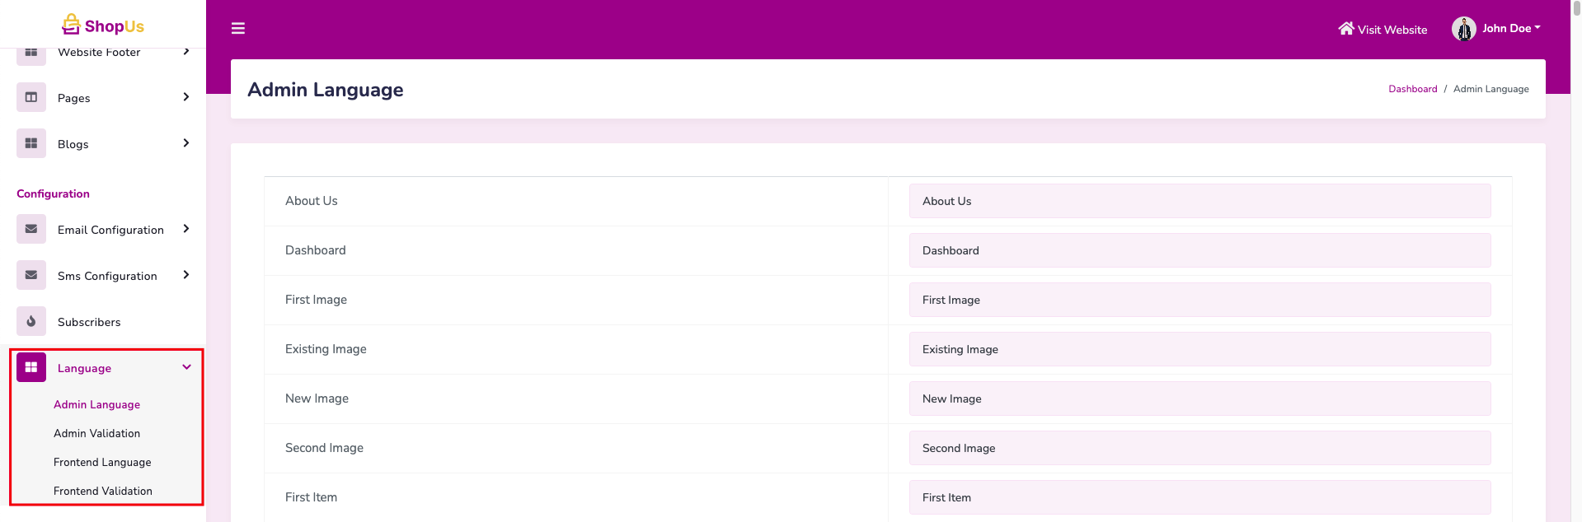The image size is (1582, 522).
Task: Expand the Blogs submenu arrow
Action: pos(186,143)
